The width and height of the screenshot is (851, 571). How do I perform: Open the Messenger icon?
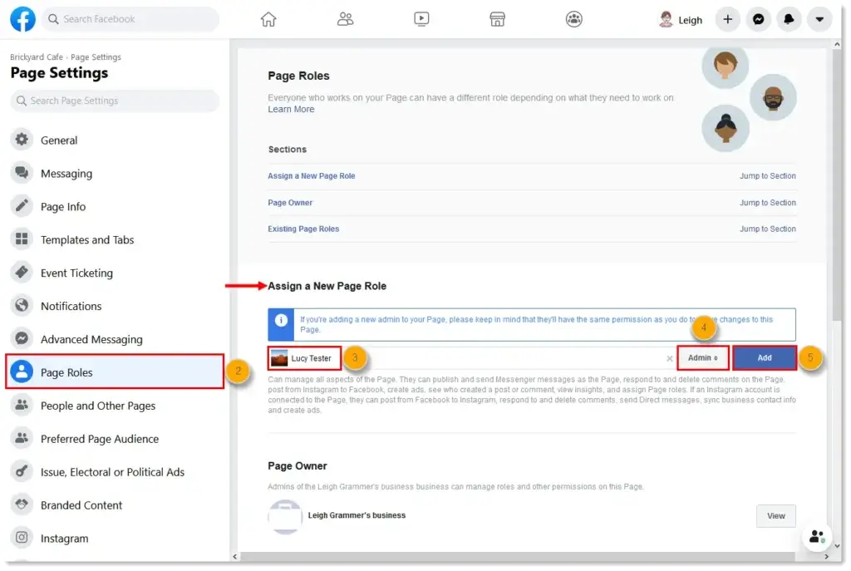click(x=759, y=20)
